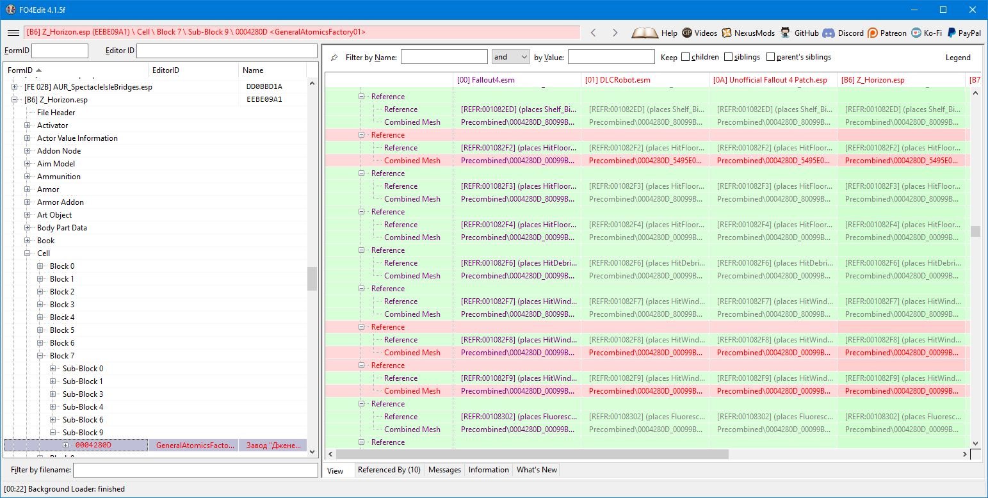
Task: Click the back navigation arrow
Action: 593,33
